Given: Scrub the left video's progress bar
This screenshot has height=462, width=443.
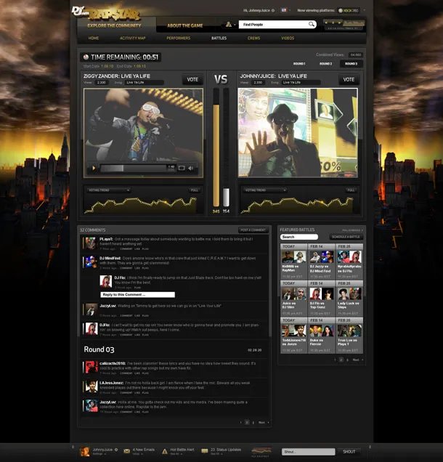Looking at the screenshot, I should pos(131,168).
